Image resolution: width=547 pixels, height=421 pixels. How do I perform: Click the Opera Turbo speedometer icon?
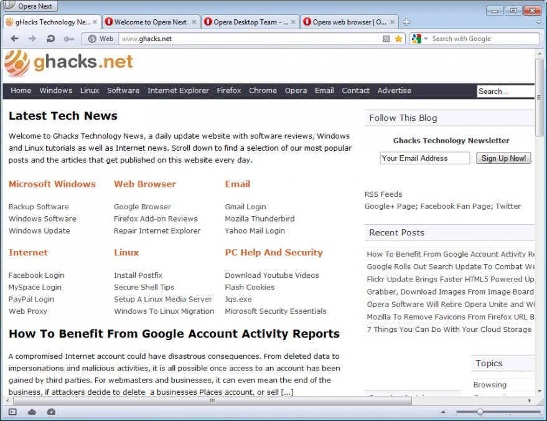tap(51, 412)
